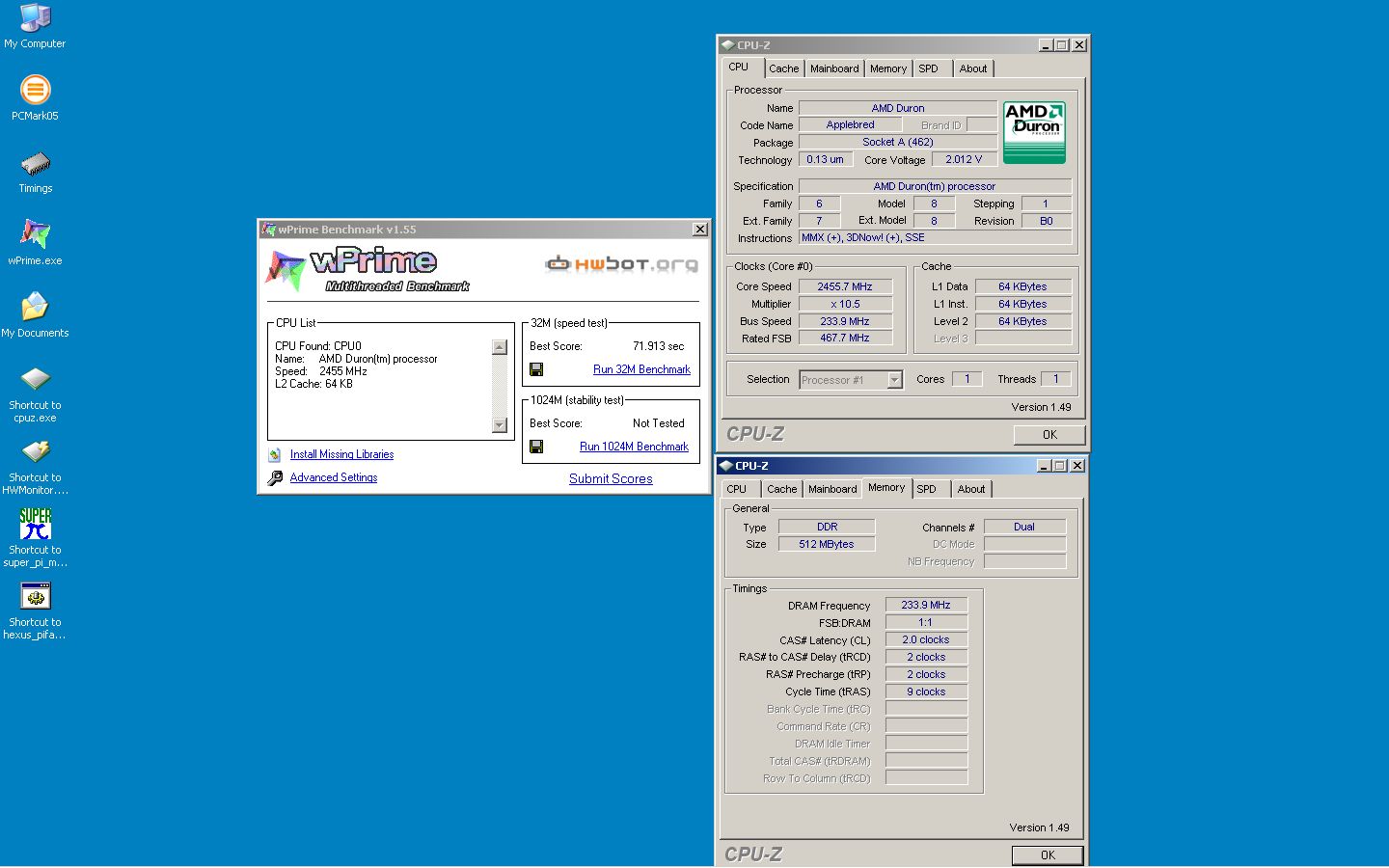Switch to Memory tab in top CPU-Z
1389x868 pixels.
(888, 68)
